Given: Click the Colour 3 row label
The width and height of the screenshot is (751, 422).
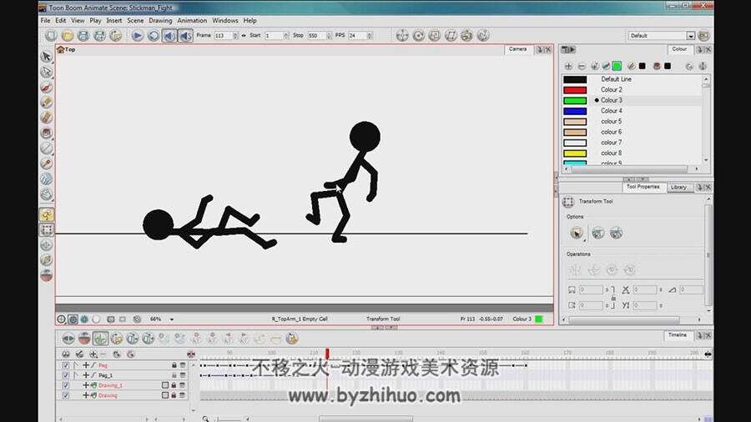Looking at the screenshot, I should pyautogui.click(x=612, y=100).
